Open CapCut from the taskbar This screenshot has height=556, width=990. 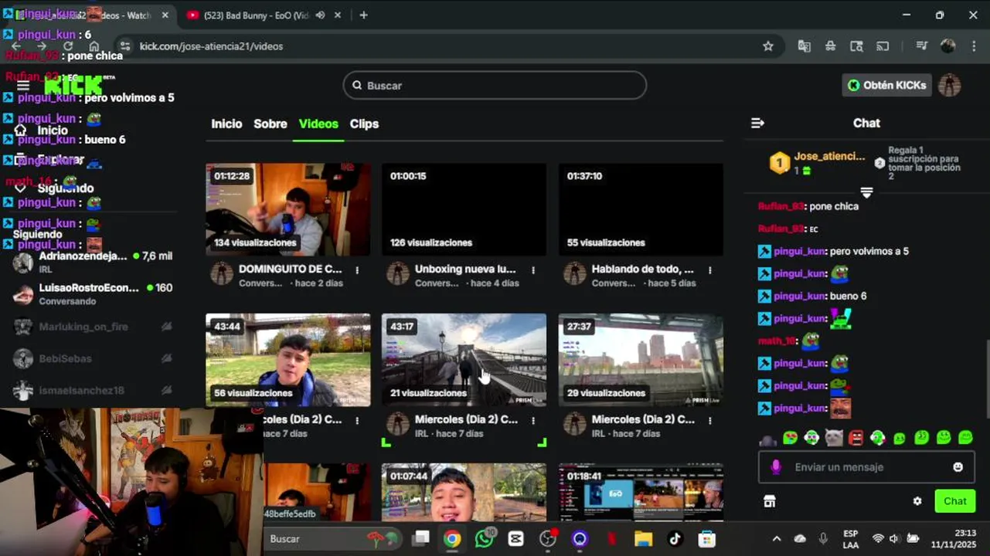515,539
